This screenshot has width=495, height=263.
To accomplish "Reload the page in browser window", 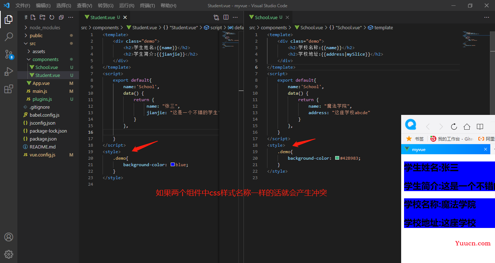I will coord(454,126).
